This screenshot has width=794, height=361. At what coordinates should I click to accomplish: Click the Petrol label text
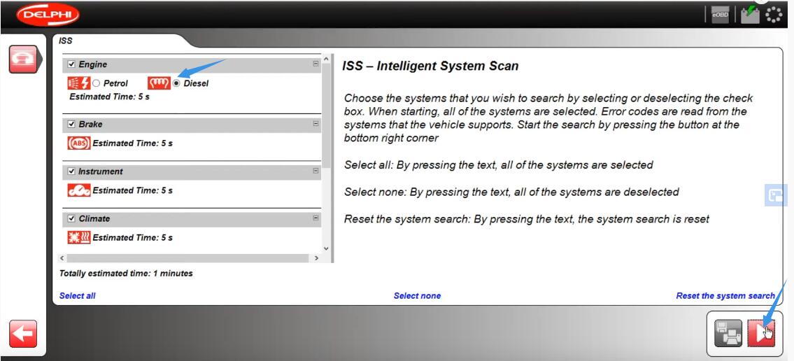(x=115, y=83)
